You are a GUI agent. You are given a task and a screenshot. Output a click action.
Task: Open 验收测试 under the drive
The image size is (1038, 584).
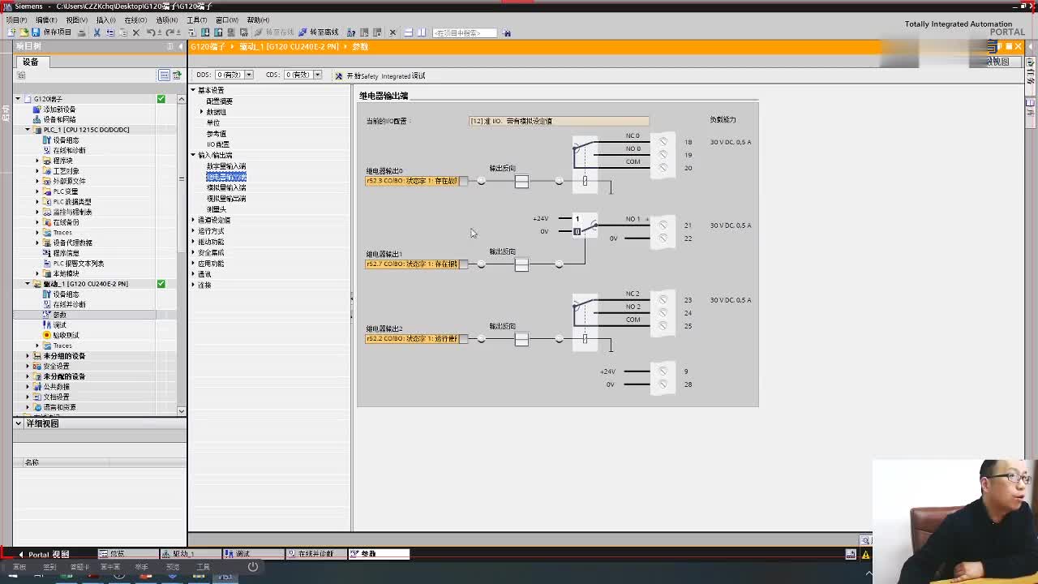point(66,335)
